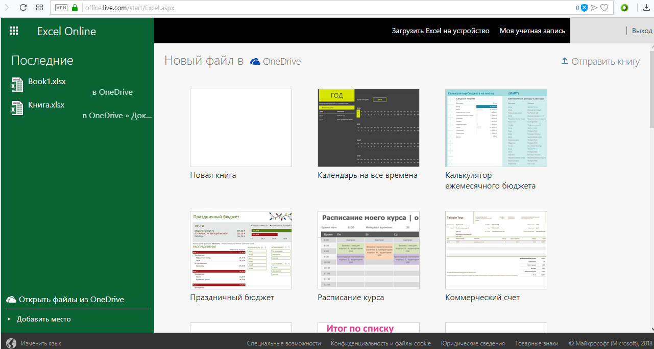Open Специальные возможности footer link
Screen dimensions: 654x349
[284, 343]
